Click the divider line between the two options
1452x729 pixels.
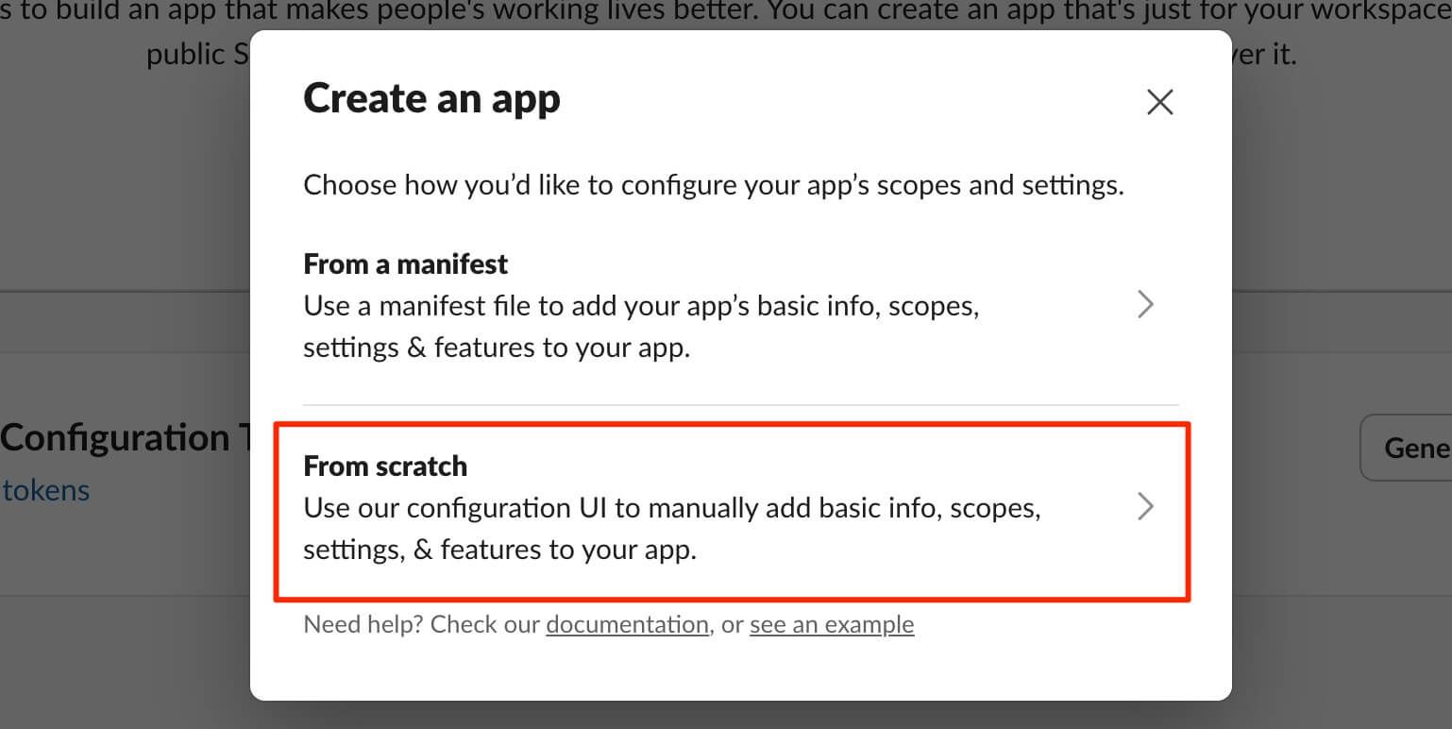click(x=740, y=405)
